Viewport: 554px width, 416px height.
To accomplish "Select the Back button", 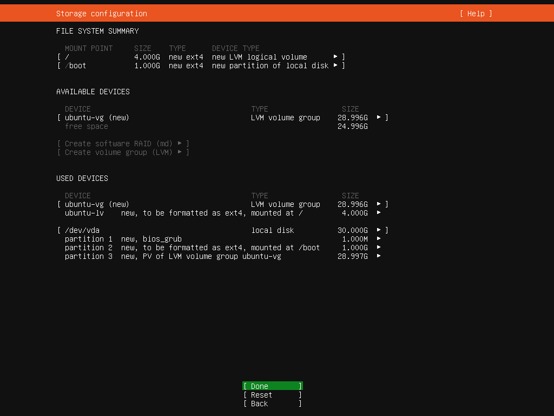I will coord(272,404).
